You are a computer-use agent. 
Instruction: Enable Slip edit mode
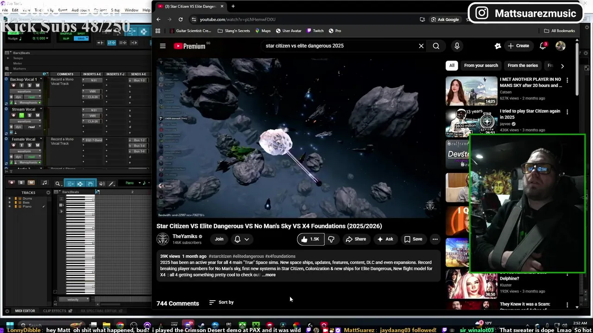coord(66,38)
